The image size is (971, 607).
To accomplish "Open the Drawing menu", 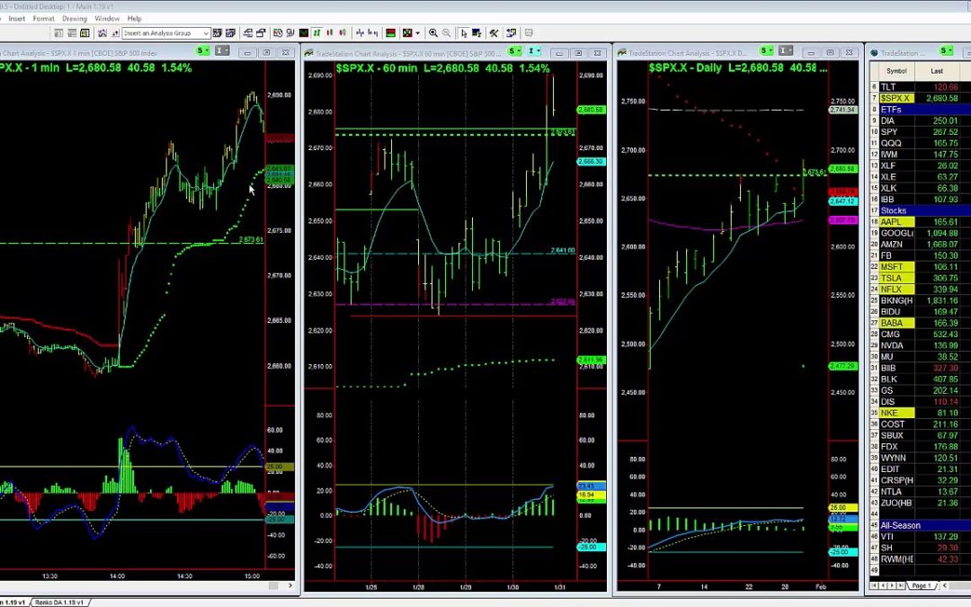I will click(75, 18).
